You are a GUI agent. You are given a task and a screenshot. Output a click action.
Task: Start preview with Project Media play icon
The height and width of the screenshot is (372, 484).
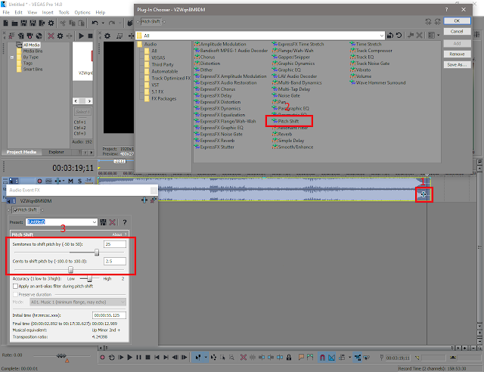(81, 36)
